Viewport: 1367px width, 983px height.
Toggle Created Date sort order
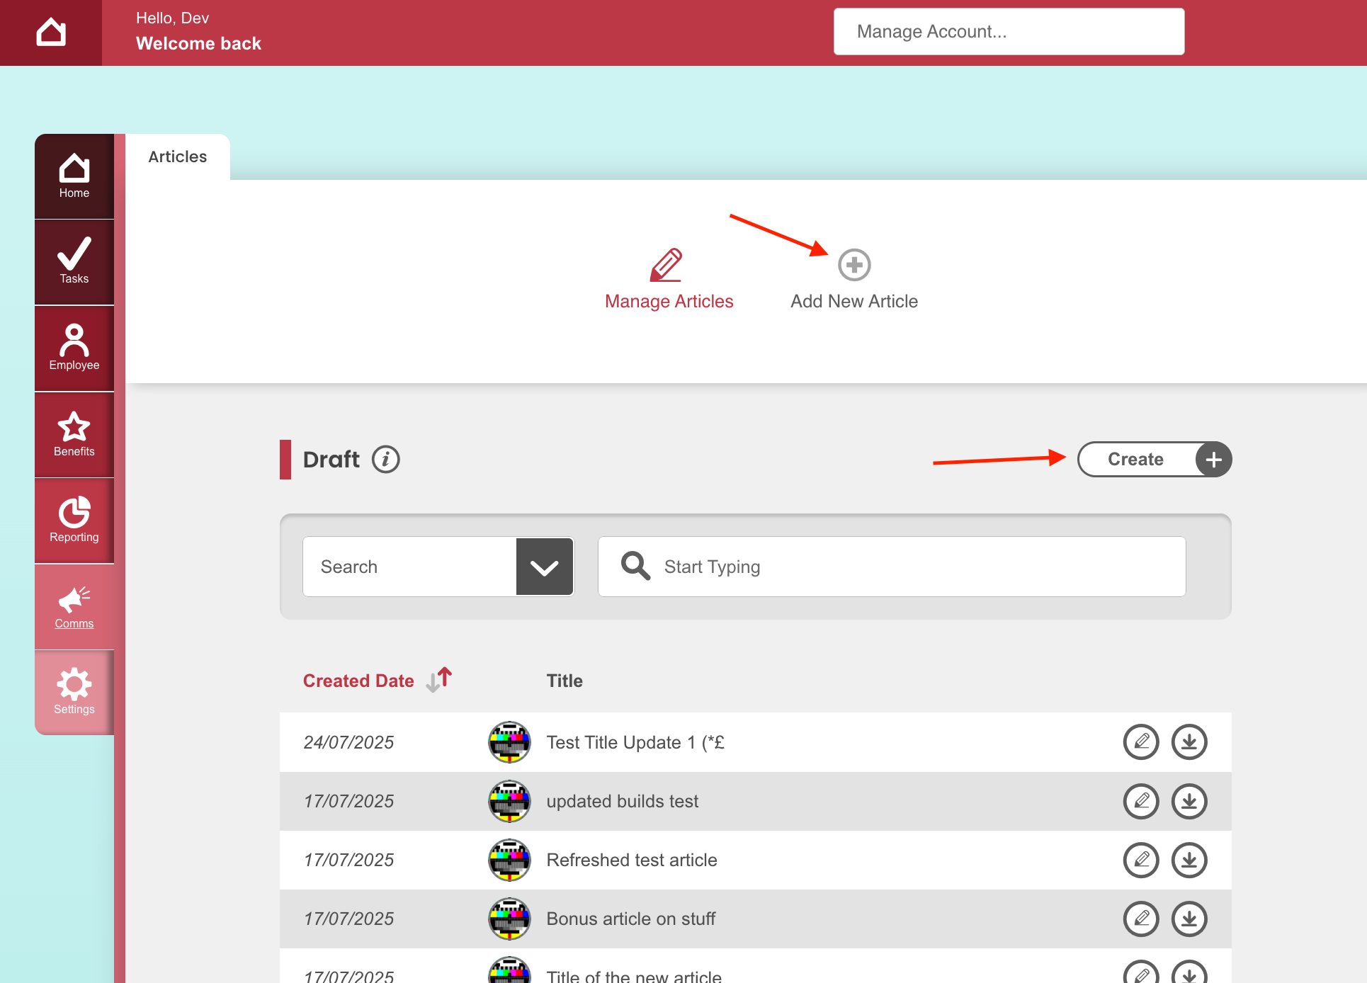point(439,680)
